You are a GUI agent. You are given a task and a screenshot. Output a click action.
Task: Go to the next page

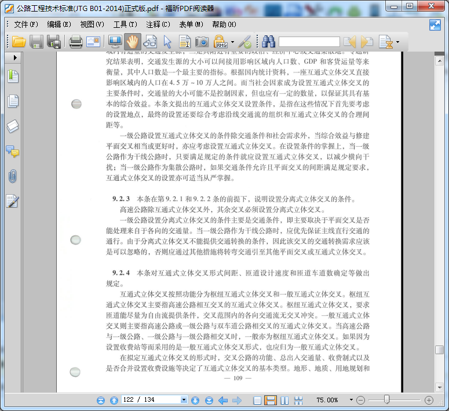point(195,400)
